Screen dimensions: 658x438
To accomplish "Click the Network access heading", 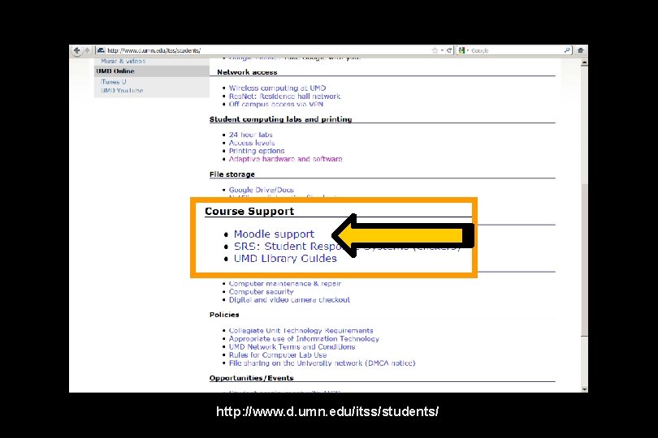I will point(247,72).
